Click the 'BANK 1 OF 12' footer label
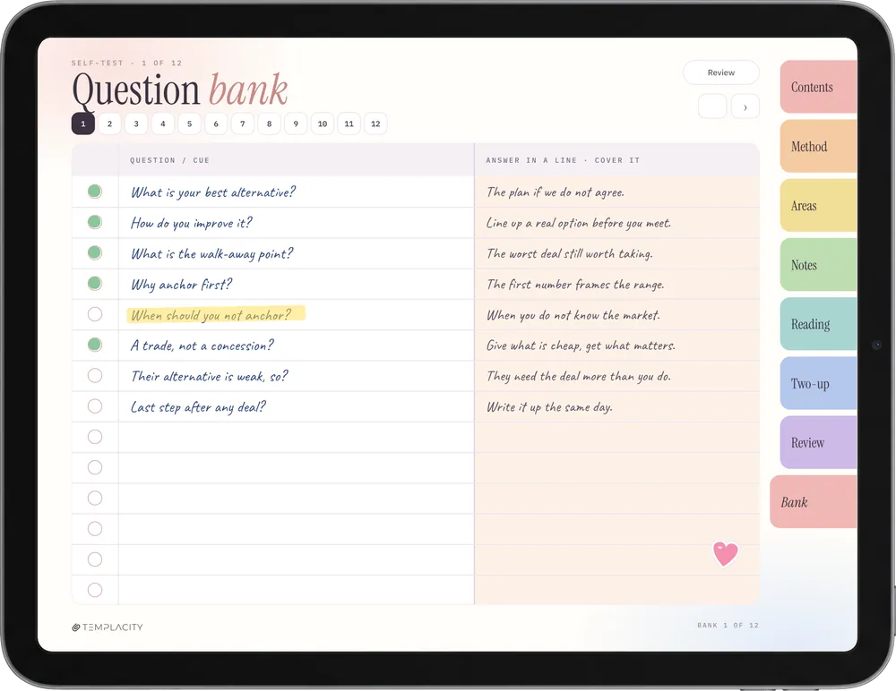Screen dimensions: 896x691 [x=728, y=626]
